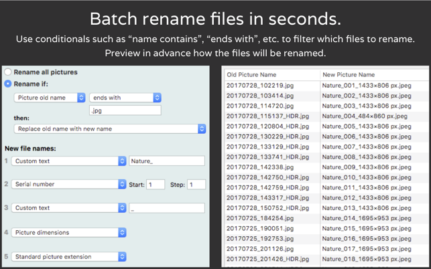This screenshot has width=431, height=269.
Task: Open the Serial number dropdown
Action: (x=69, y=184)
